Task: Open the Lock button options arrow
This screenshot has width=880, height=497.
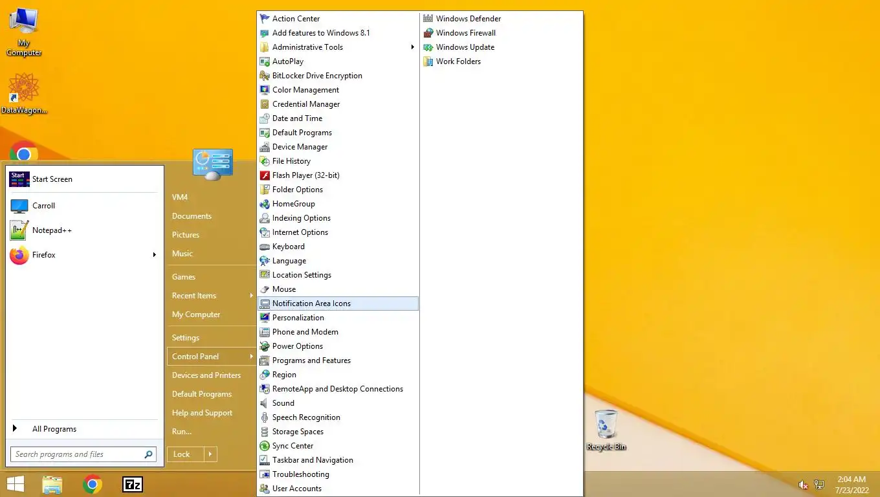Action: (210, 454)
